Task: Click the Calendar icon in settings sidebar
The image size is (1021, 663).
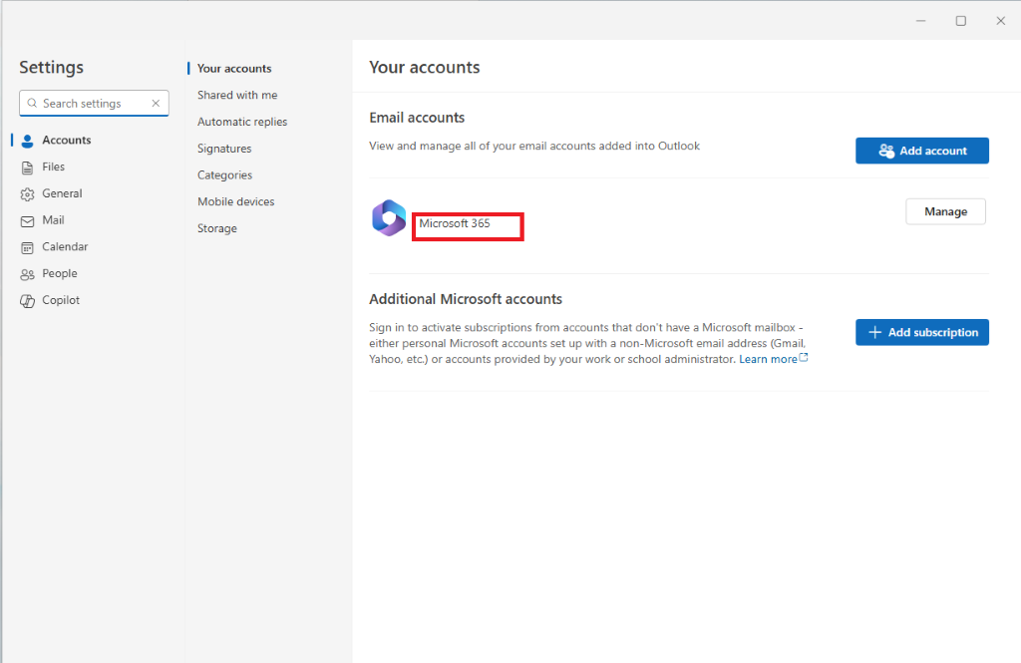Action: click(x=27, y=247)
